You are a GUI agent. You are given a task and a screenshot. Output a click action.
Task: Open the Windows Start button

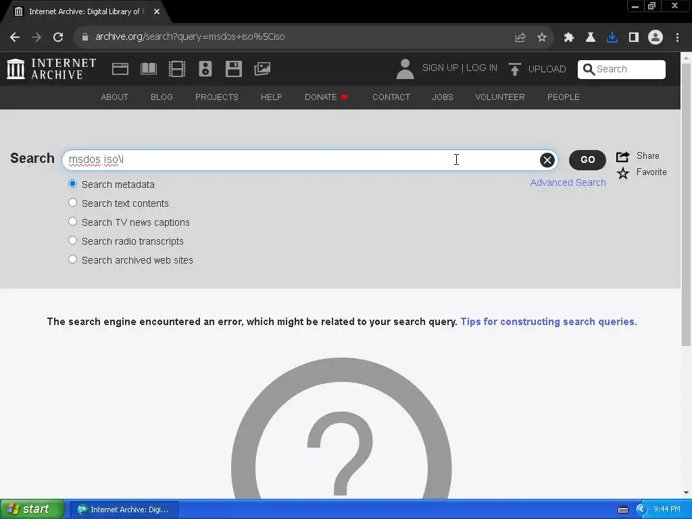[32, 510]
